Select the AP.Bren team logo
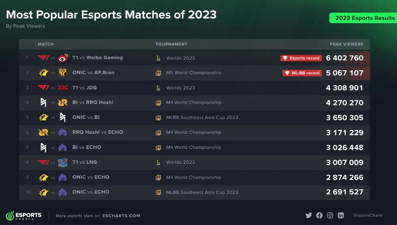This screenshot has height=225, width=397. pyautogui.click(x=63, y=73)
